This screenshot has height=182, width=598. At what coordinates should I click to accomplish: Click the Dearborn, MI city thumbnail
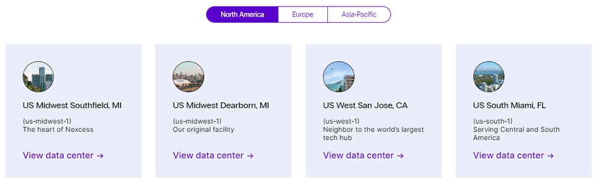coord(188,77)
